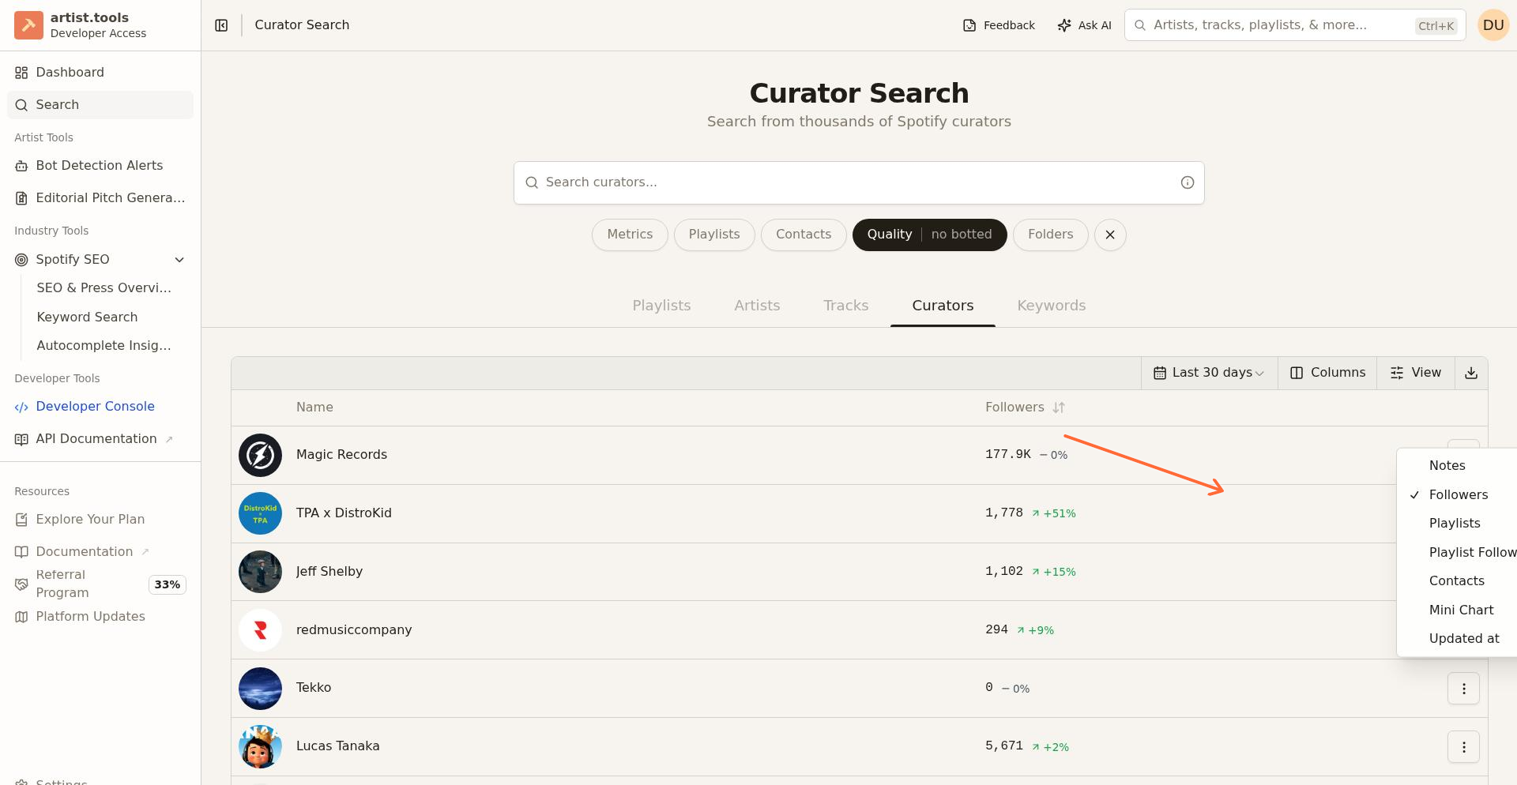The width and height of the screenshot is (1517, 785).
Task: Click the info icon in curator search box
Action: click(x=1187, y=182)
